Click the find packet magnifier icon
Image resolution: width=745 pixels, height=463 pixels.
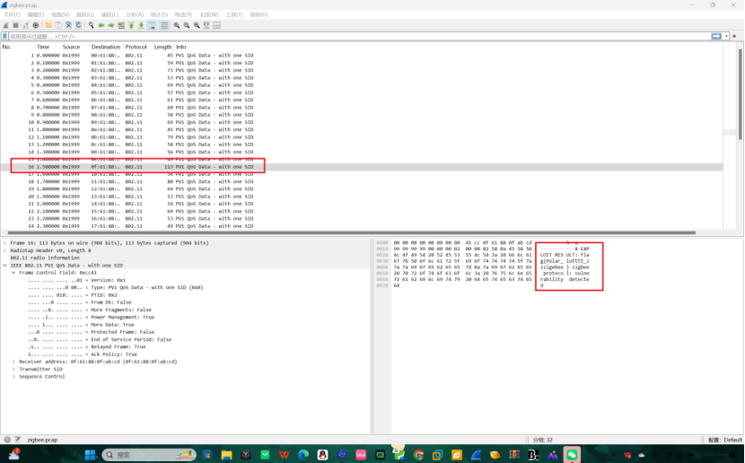coord(89,25)
